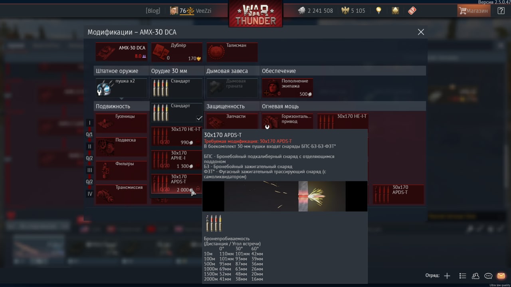The width and height of the screenshot is (511, 287).
Task: Select the Фильтры modification
Action: (x=121, y=170)
